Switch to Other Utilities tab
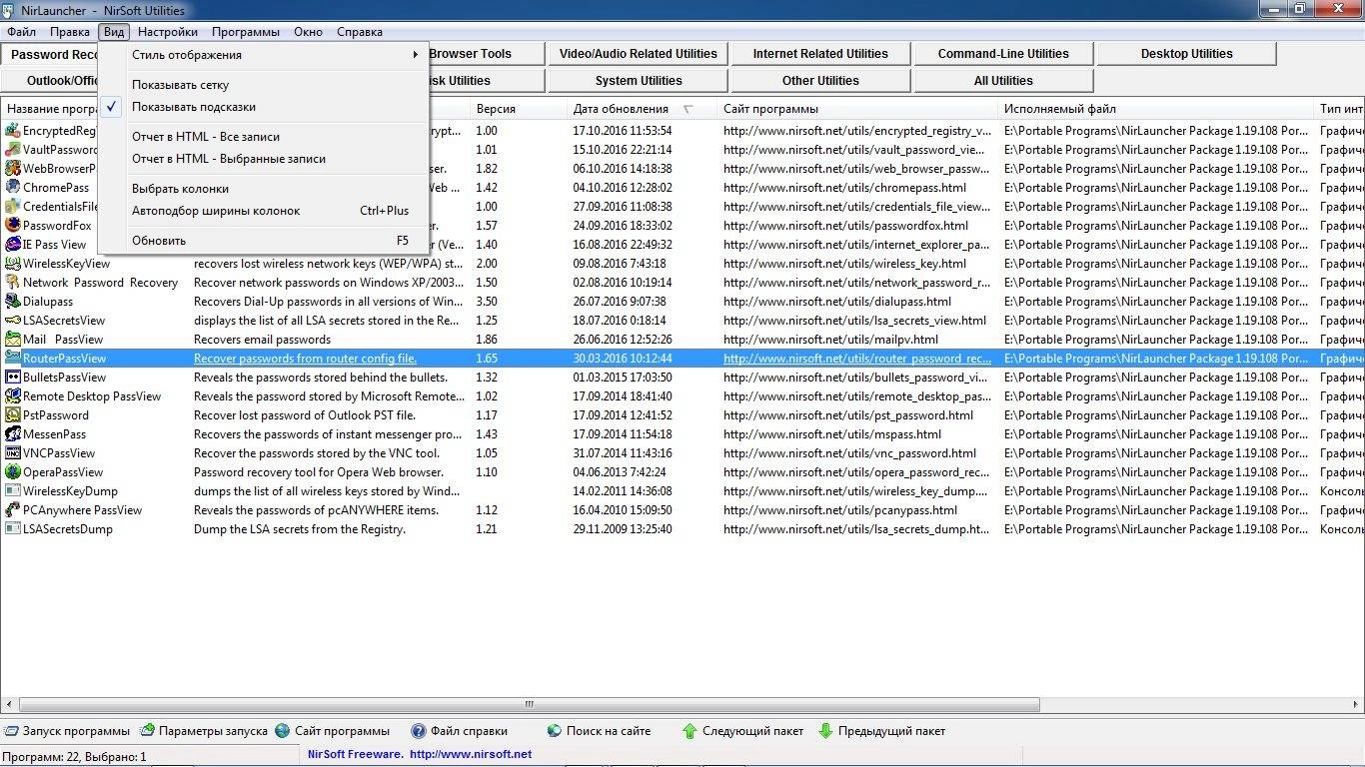 coord(820,81)
